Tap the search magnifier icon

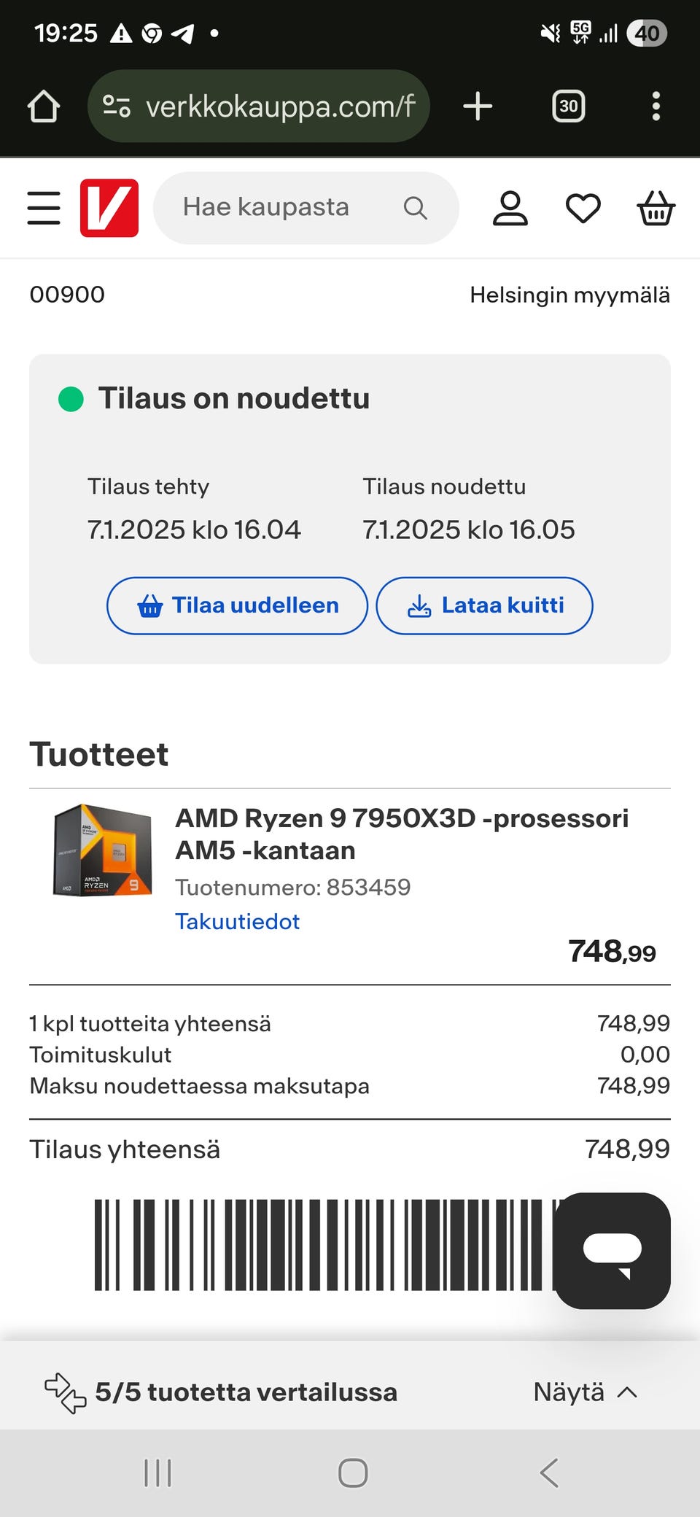click(x=415, y=208)
